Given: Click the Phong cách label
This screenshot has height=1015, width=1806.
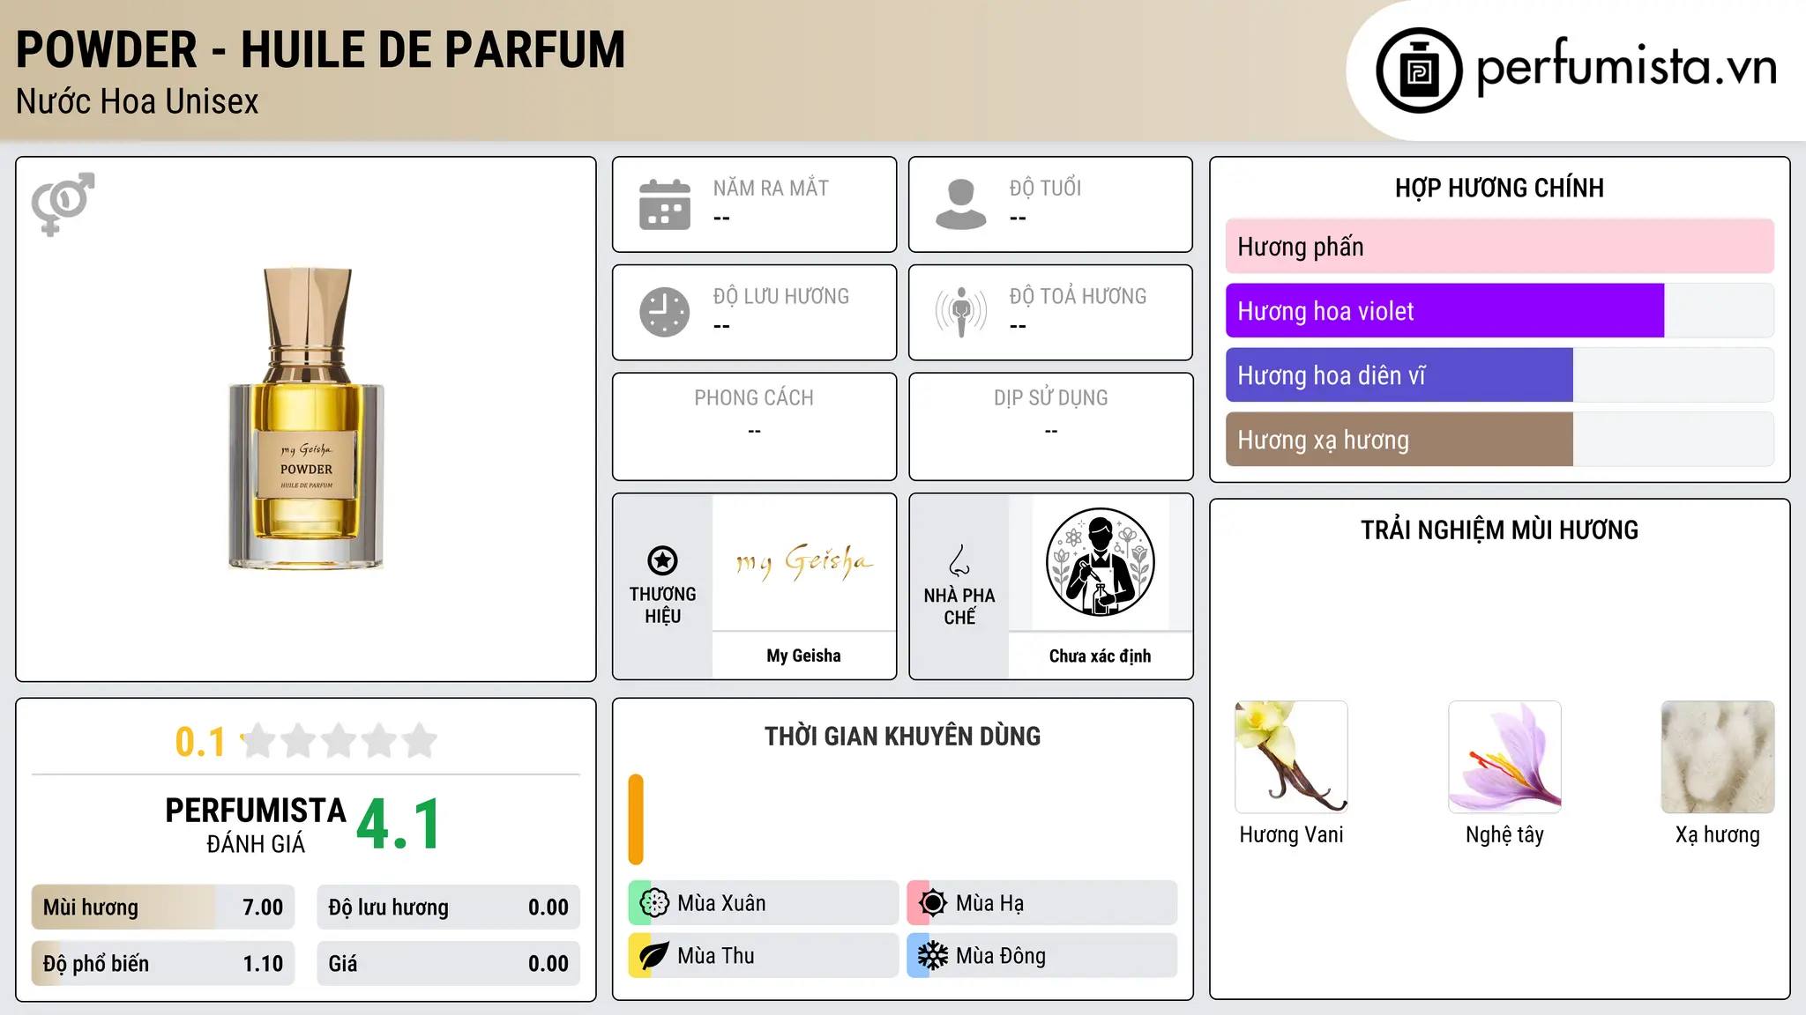Looking at the screenshot, I should coord(754,398).
